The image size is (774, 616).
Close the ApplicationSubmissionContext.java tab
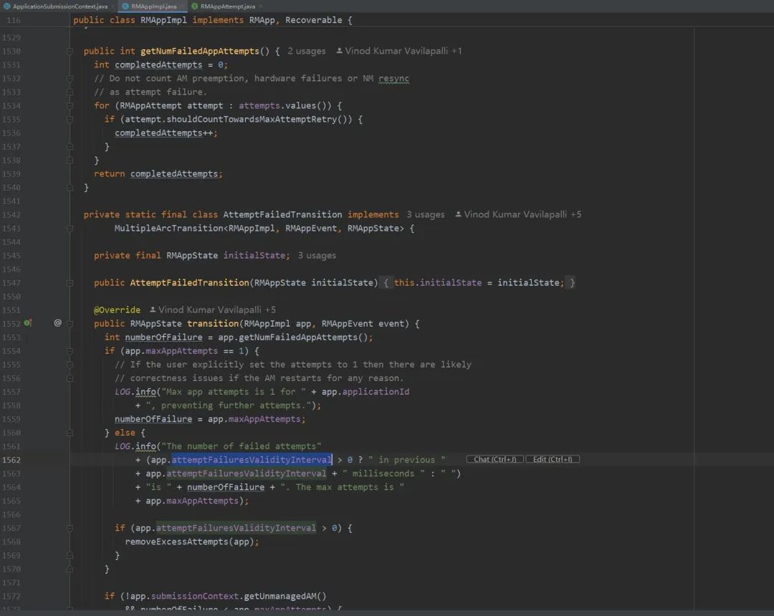[x=112, y=6]
